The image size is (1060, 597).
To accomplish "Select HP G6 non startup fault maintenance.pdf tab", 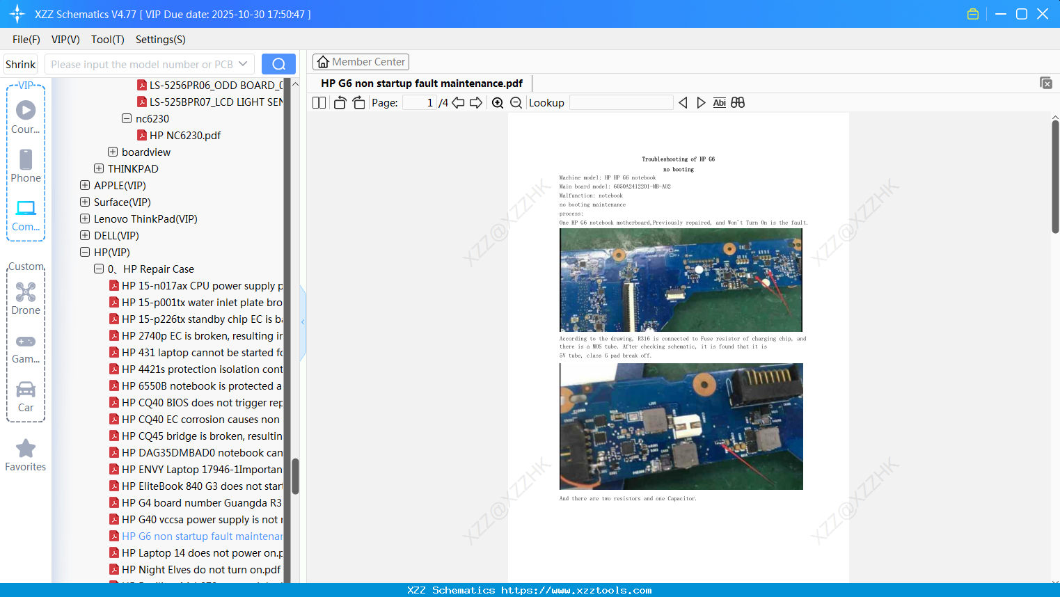I will point(422,83).
